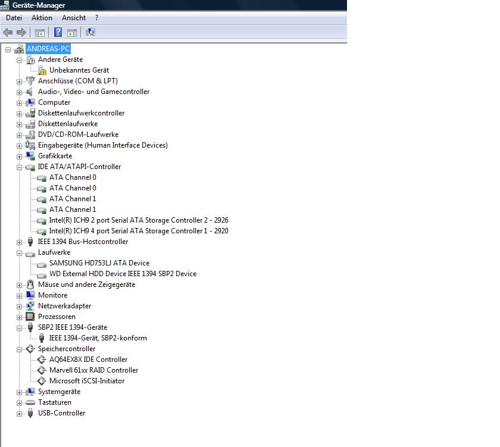
Task: Select Unbekanntes Gerät entry
Action: tap(79, 70)
